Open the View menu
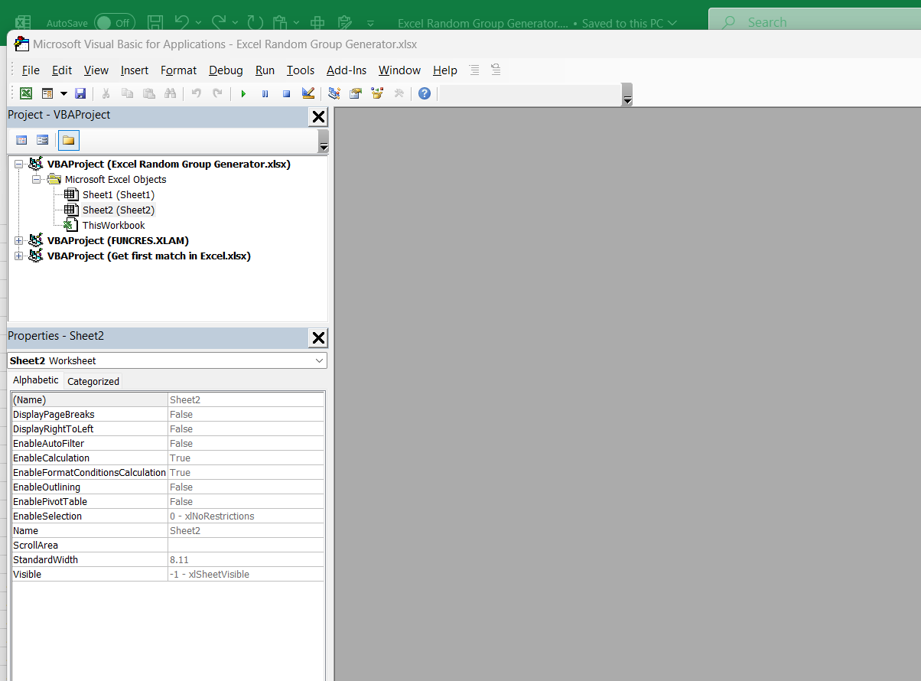The width and height of the screenshot is (921, 681). pyautogui.click(x=96, y=70)
